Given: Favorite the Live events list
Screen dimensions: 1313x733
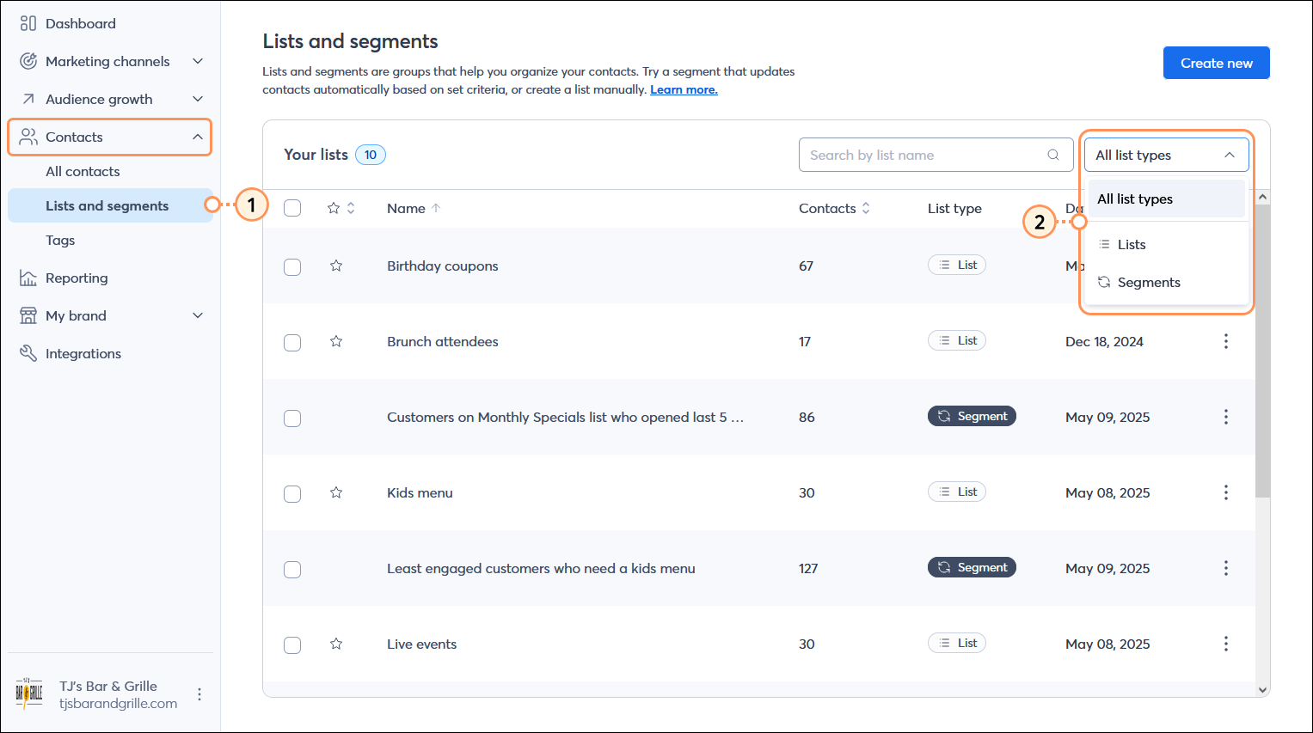Looking at the screenshot, I should pyautogui.click(x=336, y=644).
